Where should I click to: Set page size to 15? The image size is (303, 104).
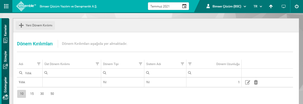(32, 94)
